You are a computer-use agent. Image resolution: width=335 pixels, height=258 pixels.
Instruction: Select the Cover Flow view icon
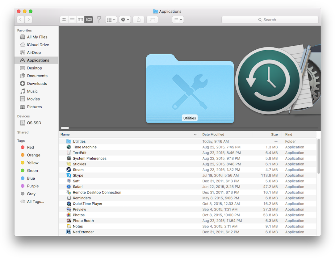tap(89, 19)
